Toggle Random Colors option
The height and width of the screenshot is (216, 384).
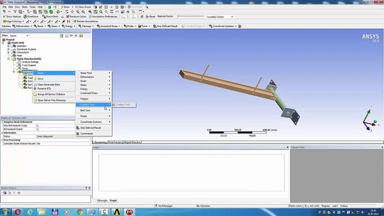pyautogui.click(x=76, y=16)
